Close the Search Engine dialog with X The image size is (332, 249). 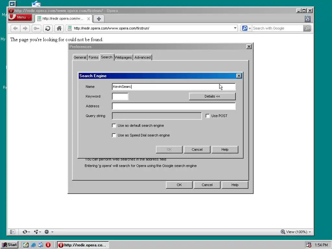[239, 76]
